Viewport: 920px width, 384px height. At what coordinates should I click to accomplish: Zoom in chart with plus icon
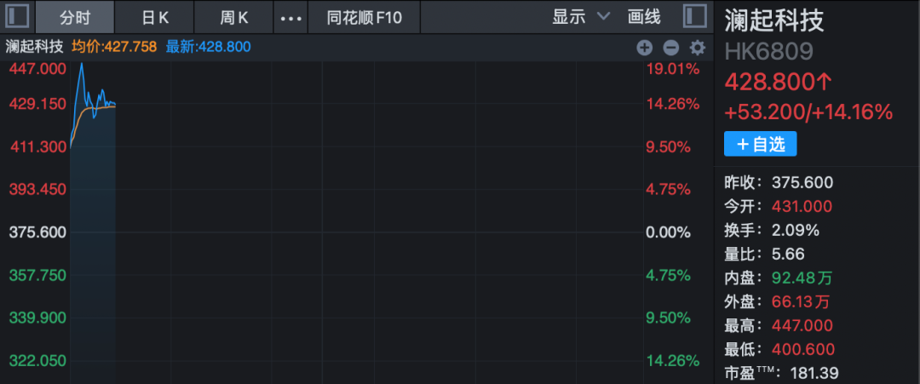(645, 48)
